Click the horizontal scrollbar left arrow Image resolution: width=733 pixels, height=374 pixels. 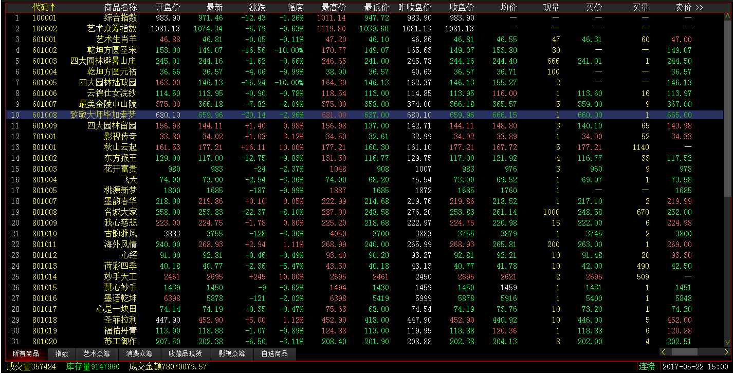click(x=664, y=352)
